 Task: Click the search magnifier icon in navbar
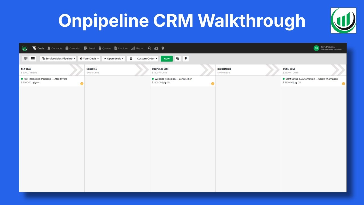(x=150, y=48)
